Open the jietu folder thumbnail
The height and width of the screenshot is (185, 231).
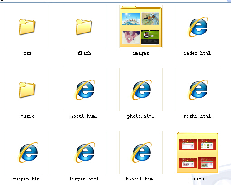(197, 152)
